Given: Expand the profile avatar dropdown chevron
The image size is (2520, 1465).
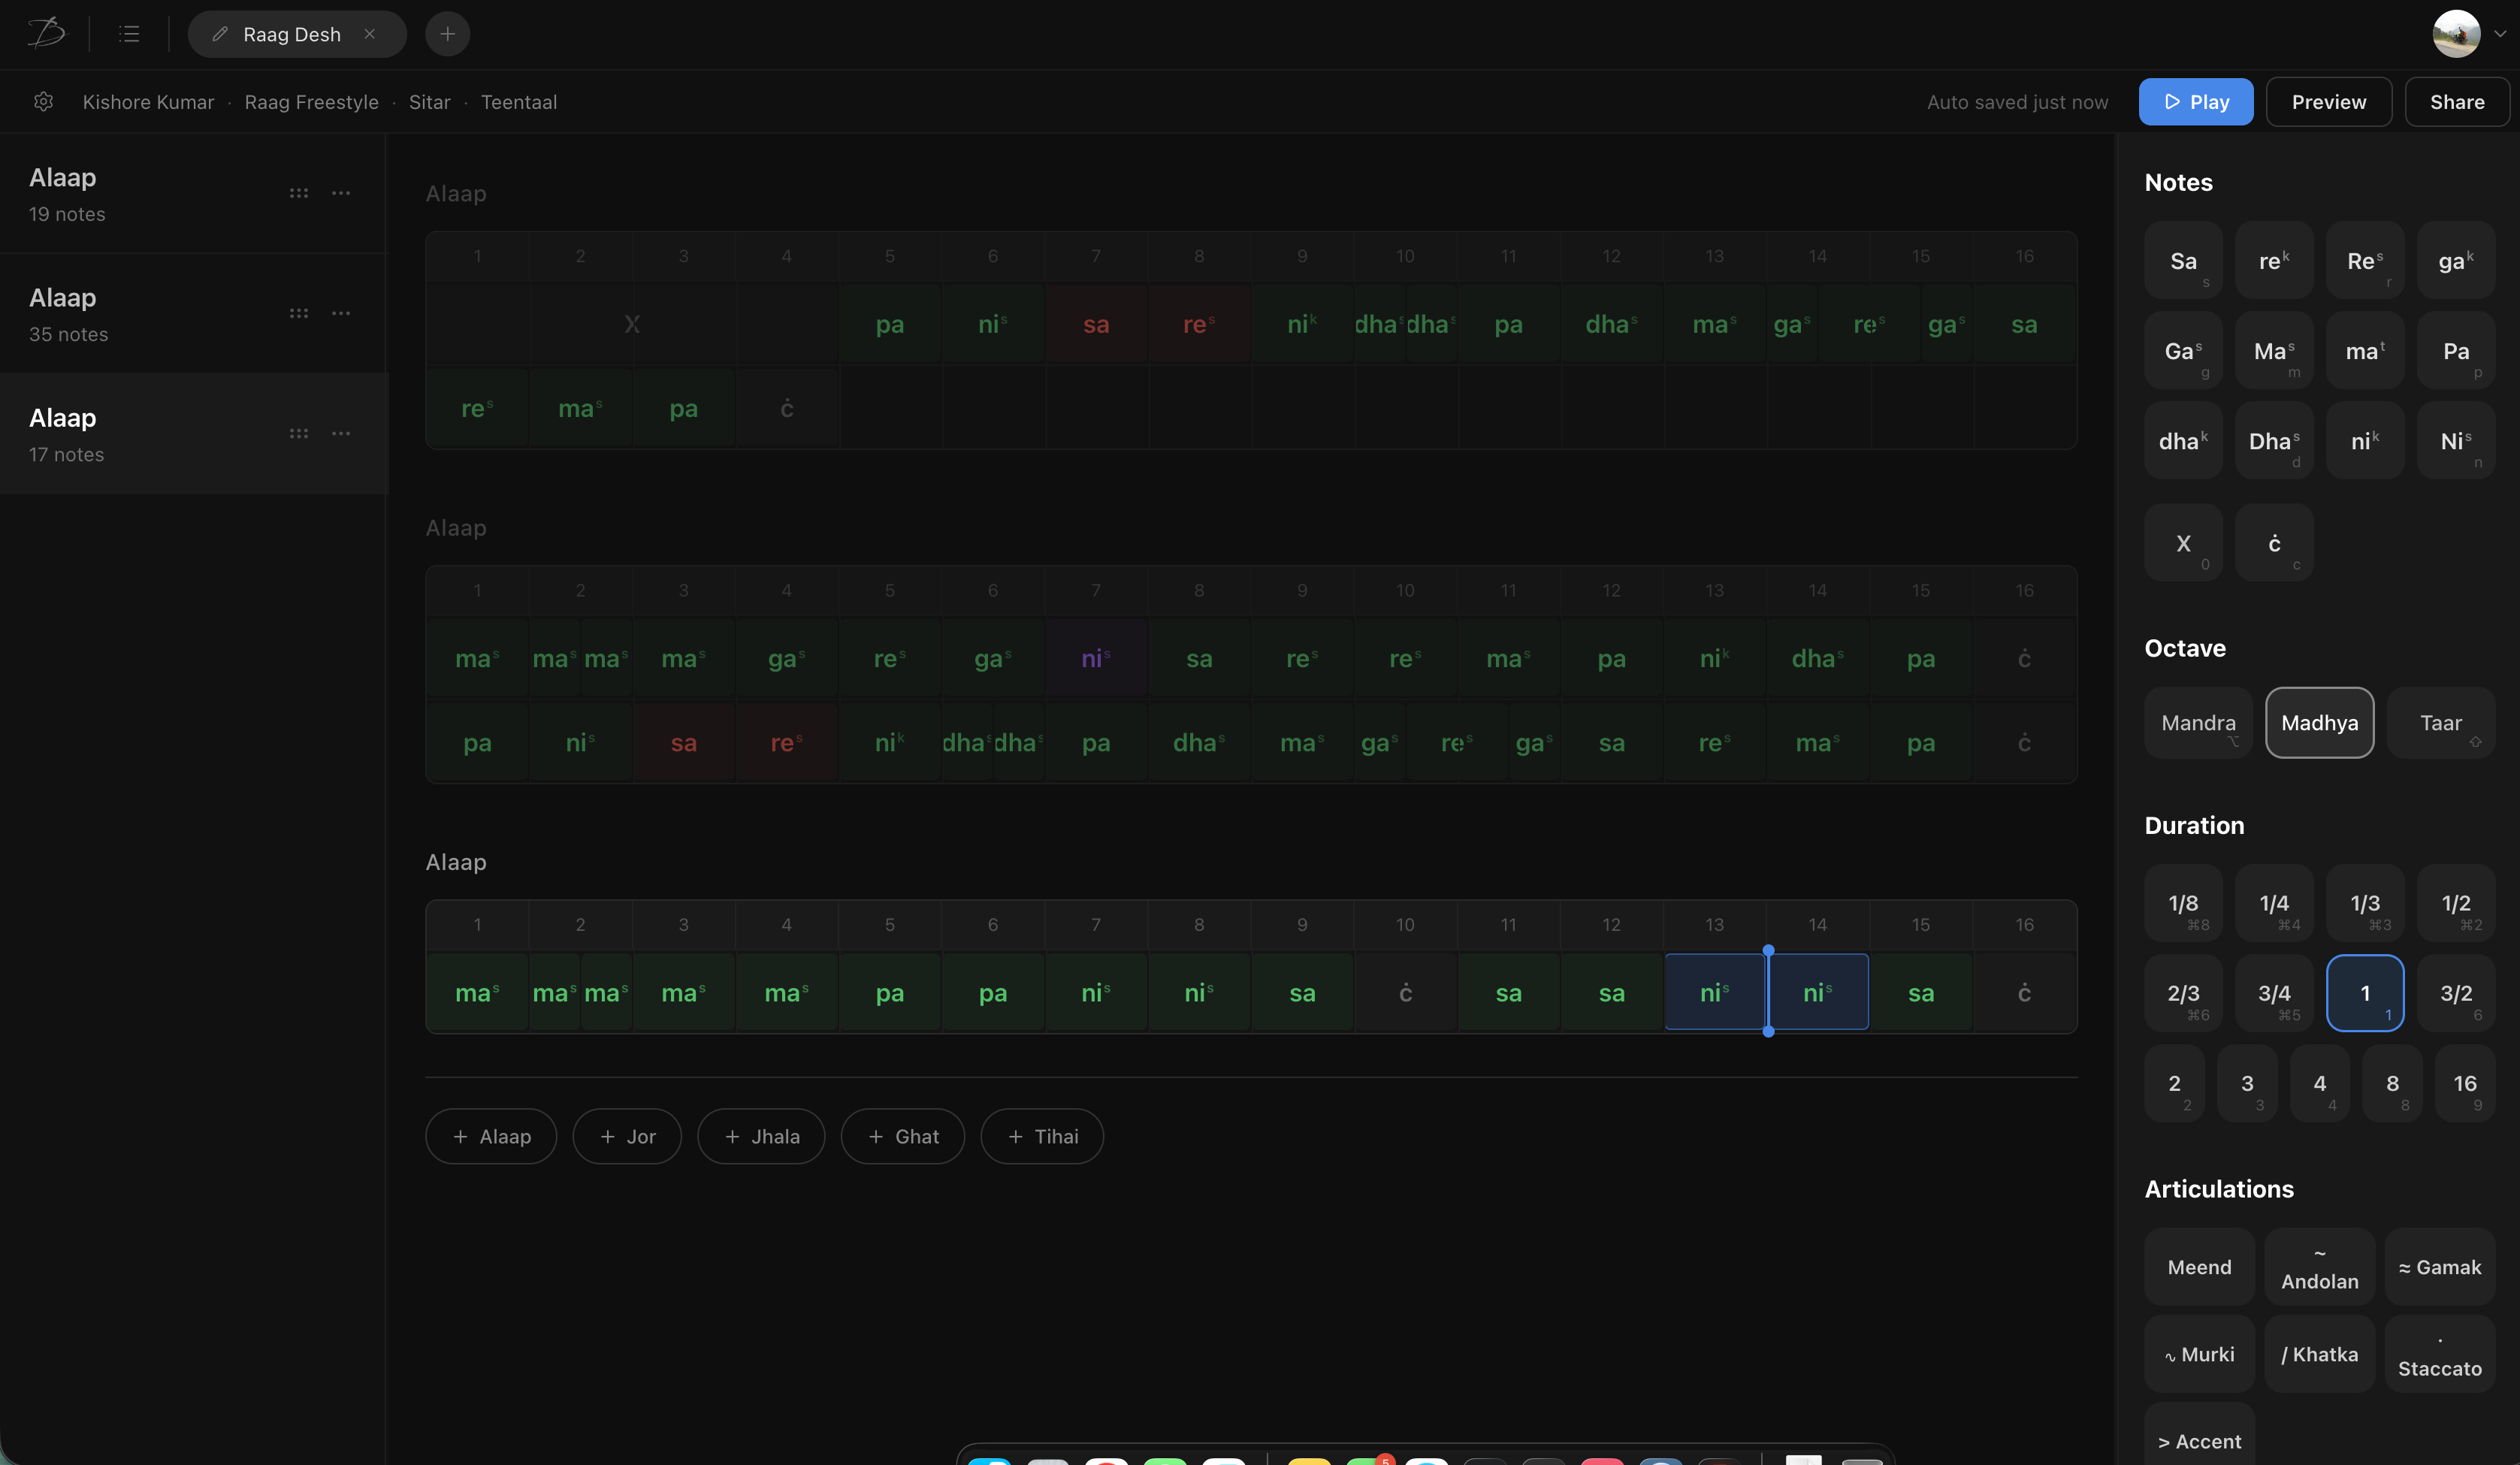Looking at the screenshot, I should coord(2500,34).
